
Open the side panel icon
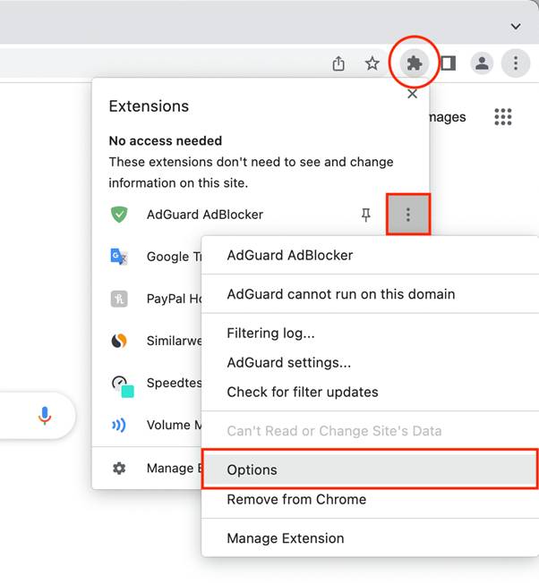[449, 63]
